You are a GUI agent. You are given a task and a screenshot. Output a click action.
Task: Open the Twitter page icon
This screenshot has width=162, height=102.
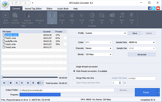pyautogui.click(x=154, y=8)
